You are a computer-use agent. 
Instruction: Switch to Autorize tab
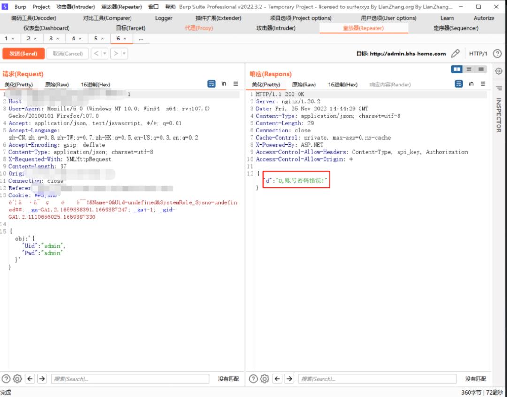coord(484,18)
